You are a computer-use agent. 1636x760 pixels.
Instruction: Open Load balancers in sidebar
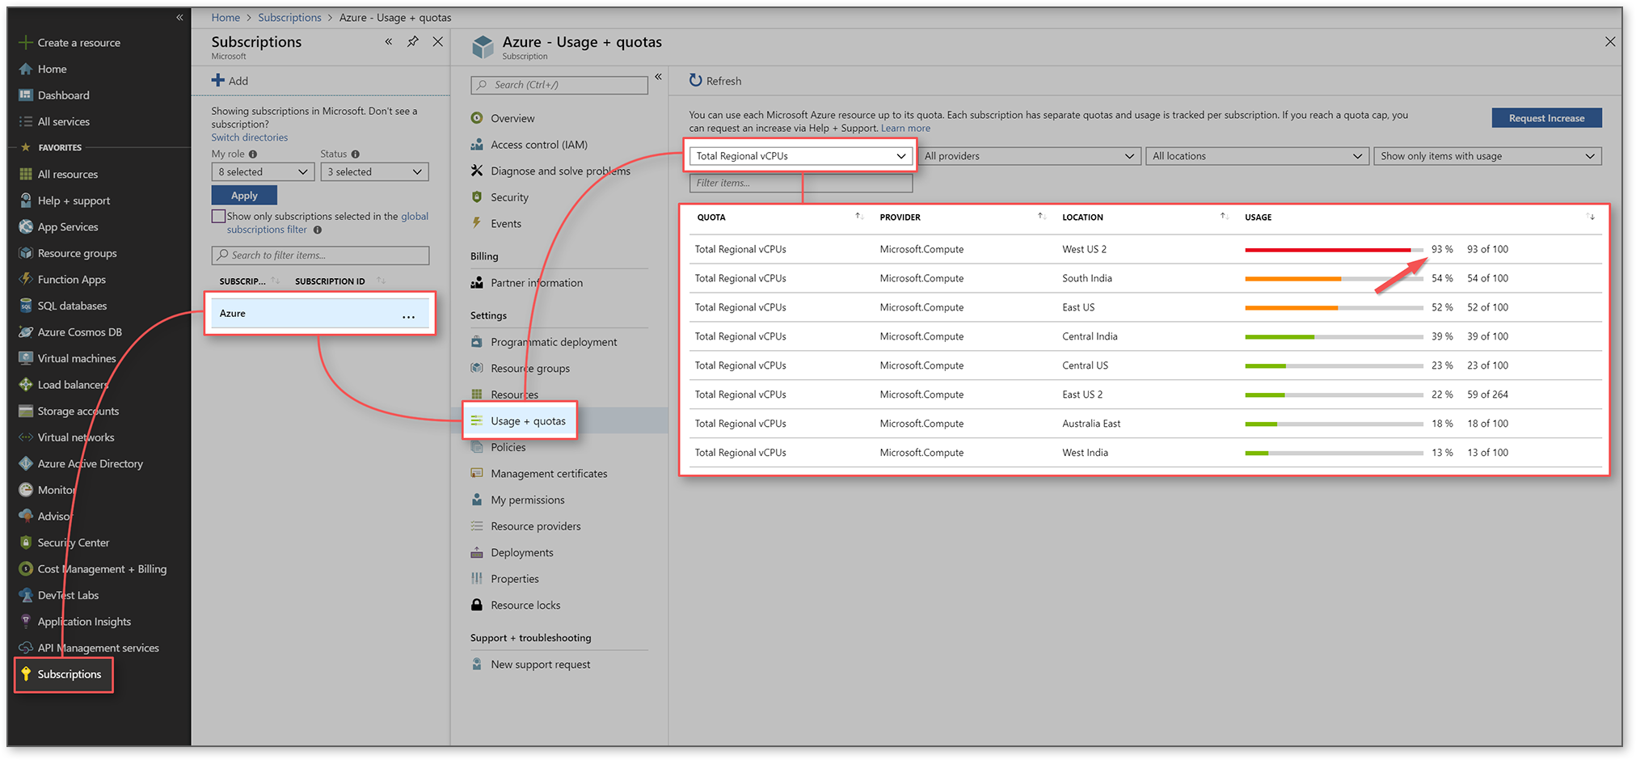point(73,384)
